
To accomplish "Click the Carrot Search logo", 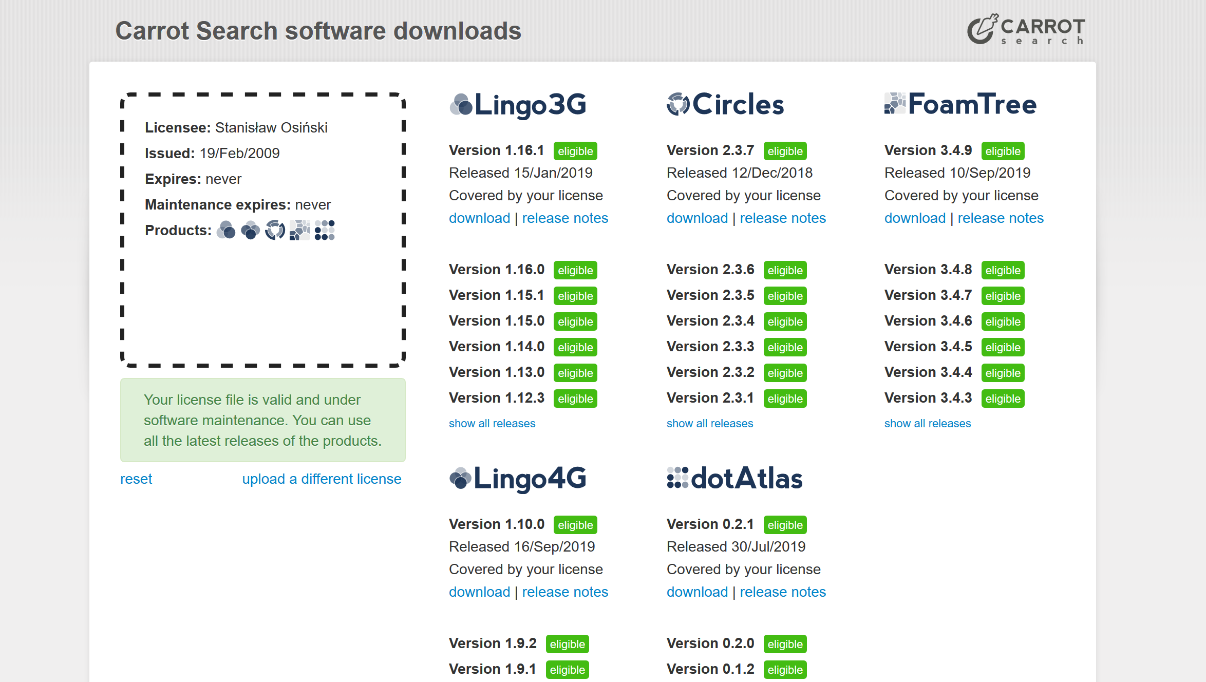I will [x=1026, y=29].
